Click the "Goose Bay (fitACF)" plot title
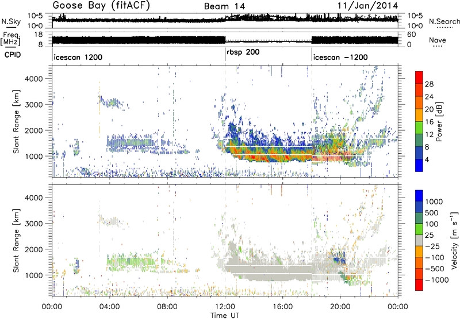460x319 pixels. (101, 6)
